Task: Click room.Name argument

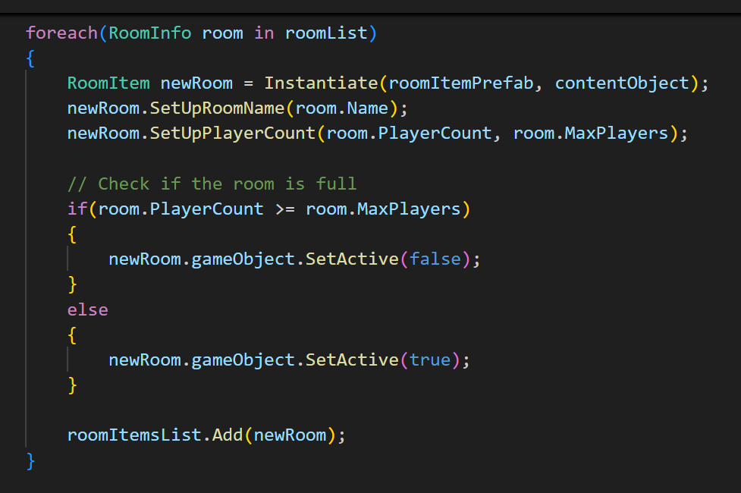Action: (341, 108)
